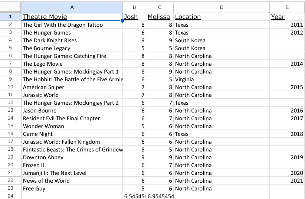305x199 pixels.
Task: Click year 2018 cell
Action: coord(287,134)
